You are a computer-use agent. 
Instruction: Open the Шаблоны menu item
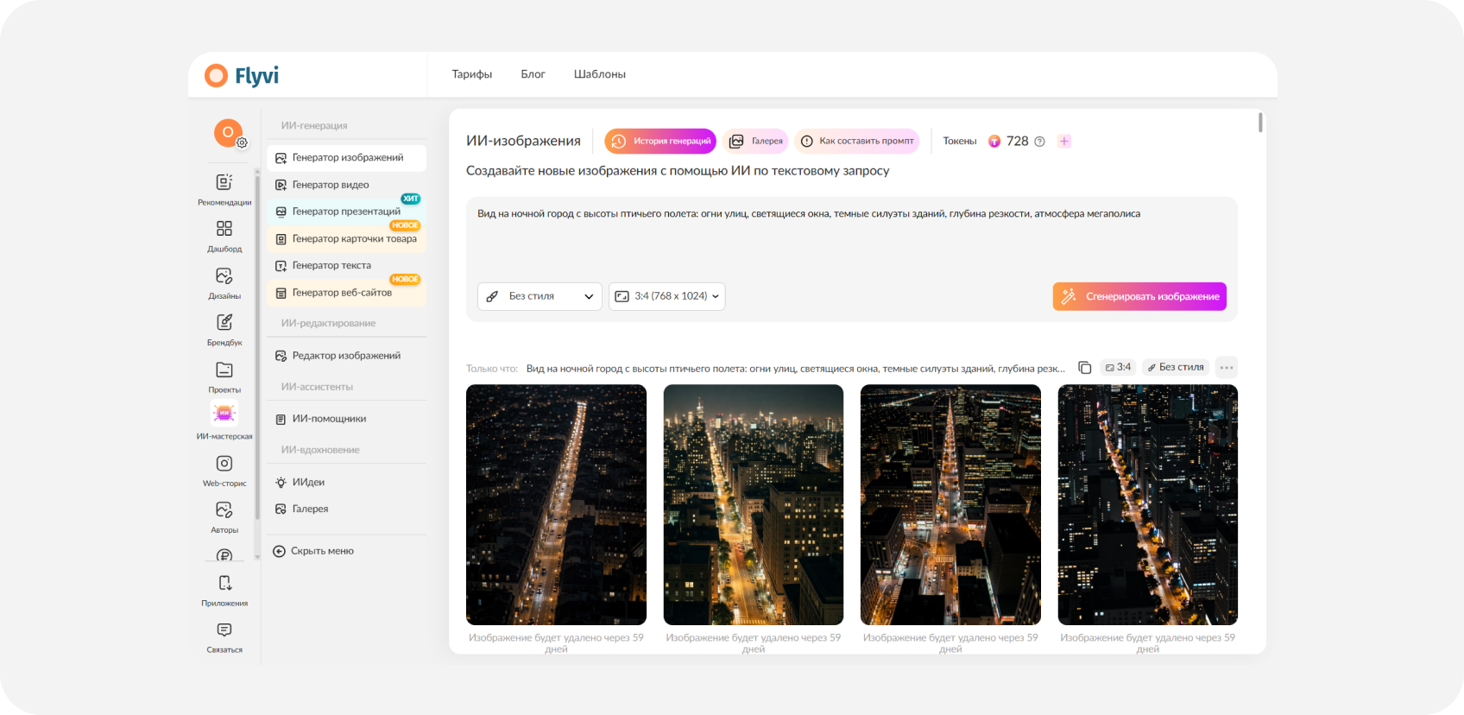600,74
